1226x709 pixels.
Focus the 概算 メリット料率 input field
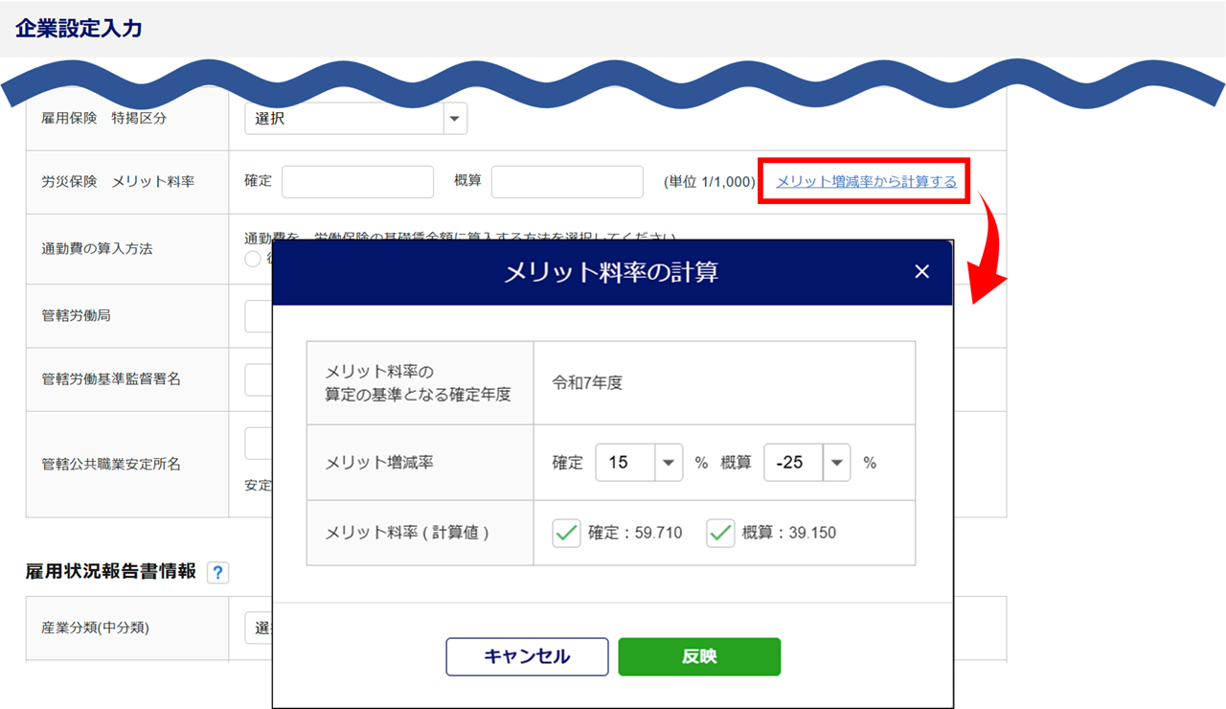point(567,181)
